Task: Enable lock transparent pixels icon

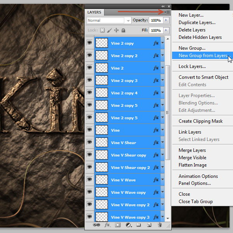Action: [102, 30]
